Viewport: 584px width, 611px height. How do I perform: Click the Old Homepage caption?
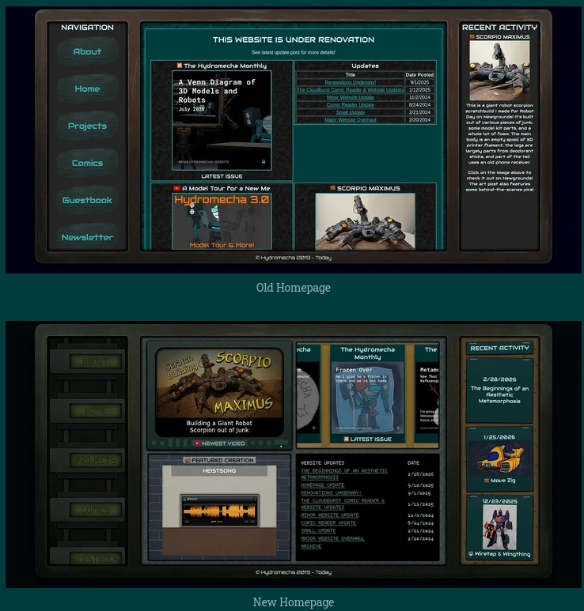[294, 288]
